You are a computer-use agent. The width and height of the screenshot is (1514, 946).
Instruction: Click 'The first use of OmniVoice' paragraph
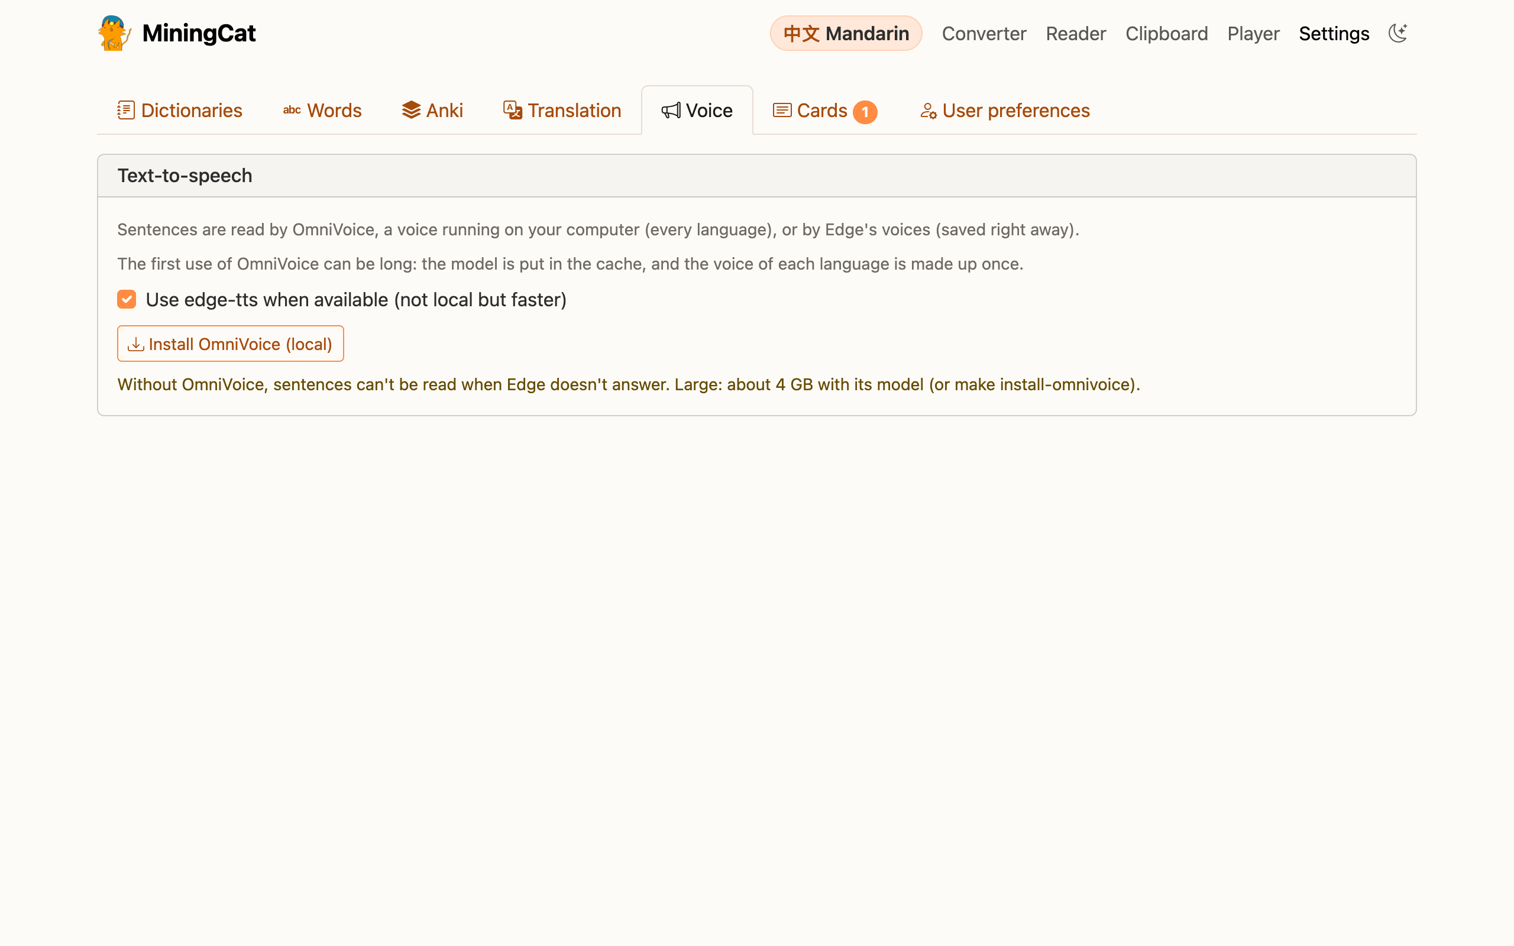pos(570,264)
